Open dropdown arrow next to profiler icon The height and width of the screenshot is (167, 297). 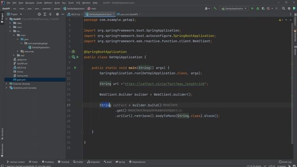(272, 8)
